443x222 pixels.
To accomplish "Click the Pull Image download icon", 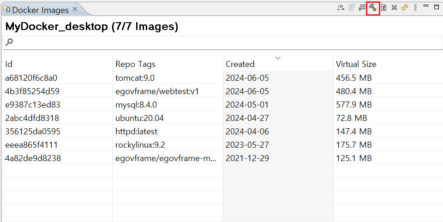I will (341, 7).
